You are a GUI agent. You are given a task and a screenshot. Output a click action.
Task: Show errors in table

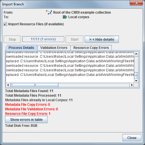26,119
